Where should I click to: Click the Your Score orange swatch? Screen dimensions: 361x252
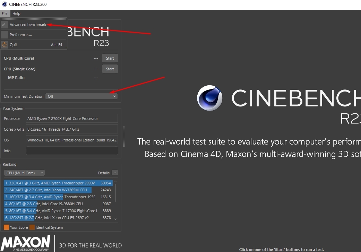[x=7, y=227]
